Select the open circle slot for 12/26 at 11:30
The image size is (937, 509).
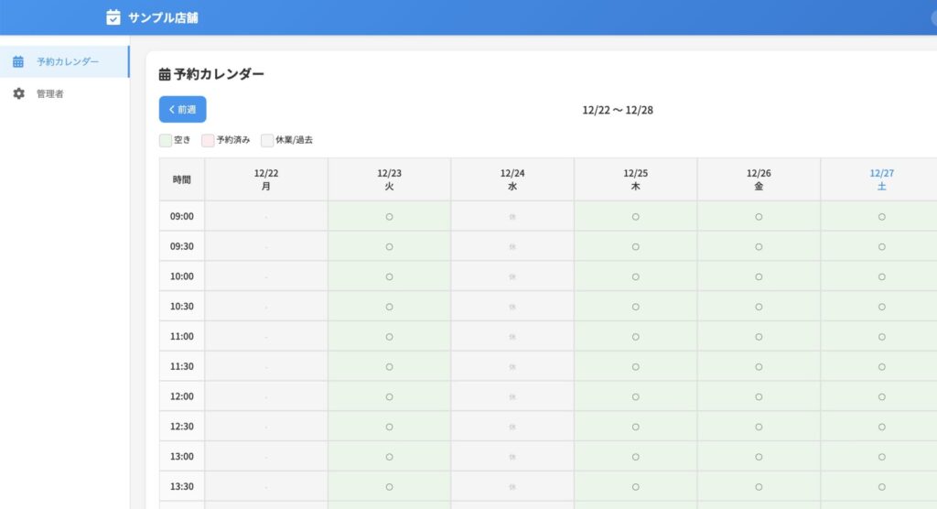tap(759, 366)
